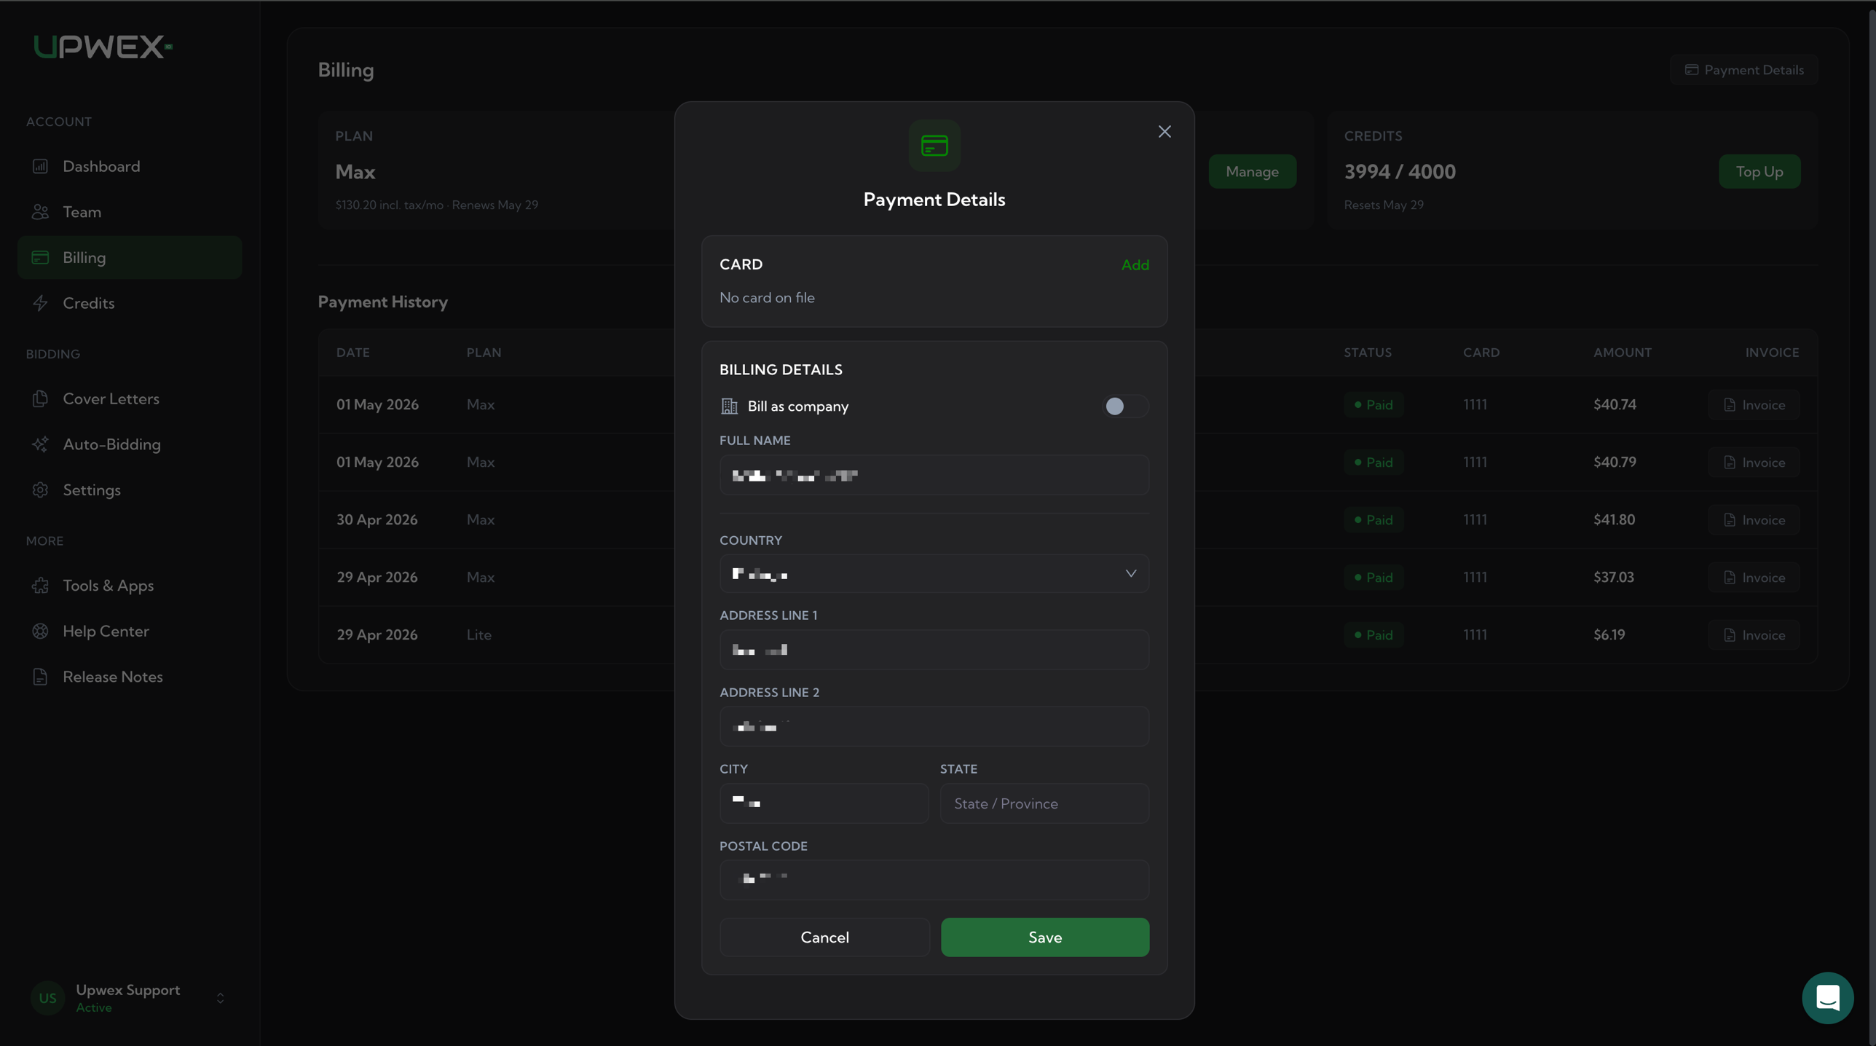Screen dimensions: 1876x1046
Task: Click the Lite plan cell
Action: click(479, 635)
